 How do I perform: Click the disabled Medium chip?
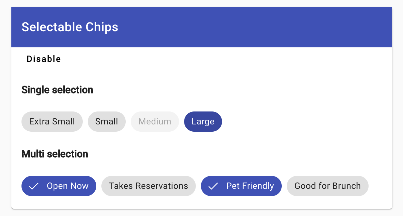point(155,122)
